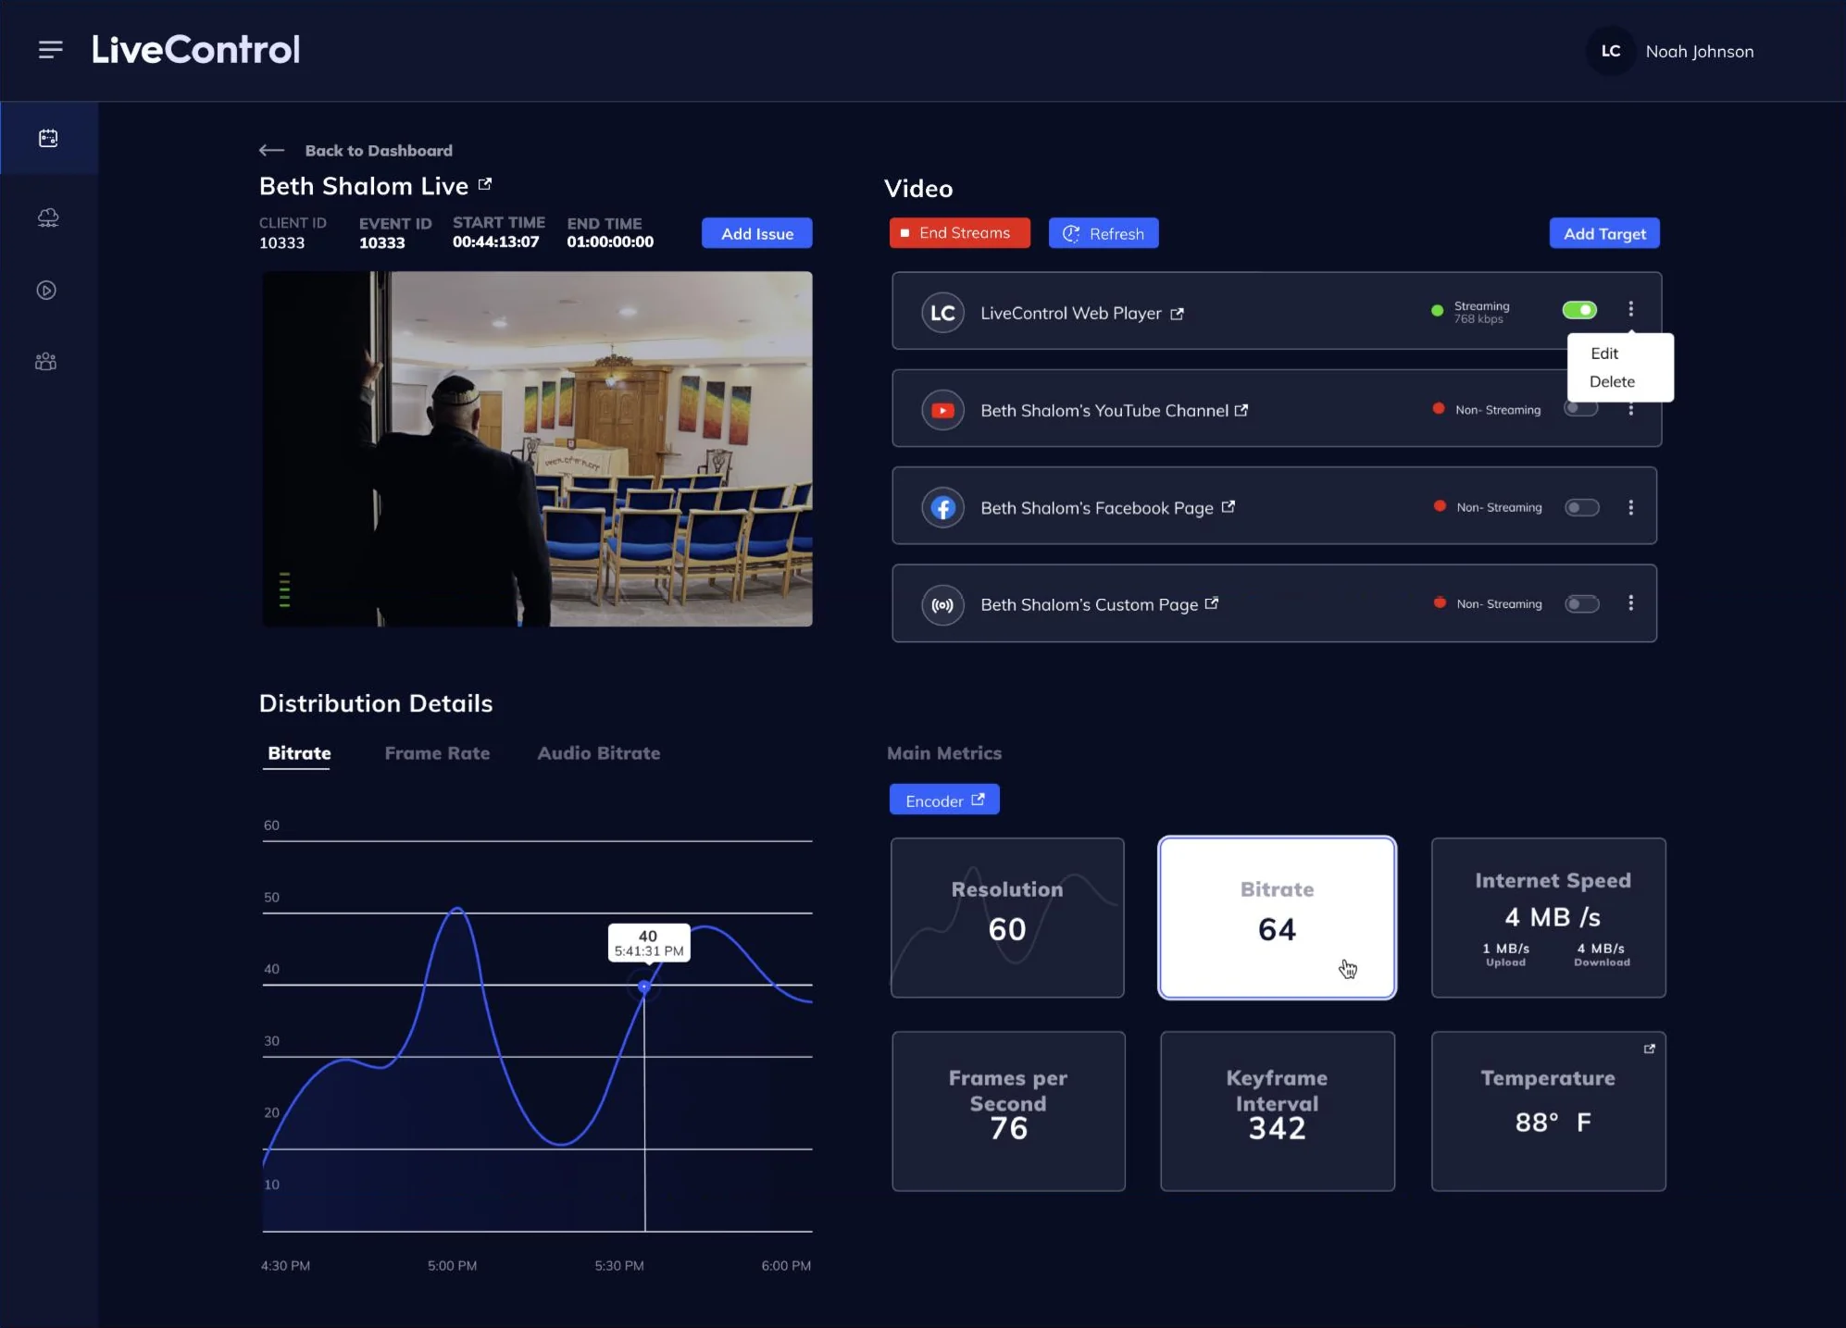This screenshot has height=1328, width=1846.
Task: Select the Internet Speed metric card
Action: (1548, 918)
